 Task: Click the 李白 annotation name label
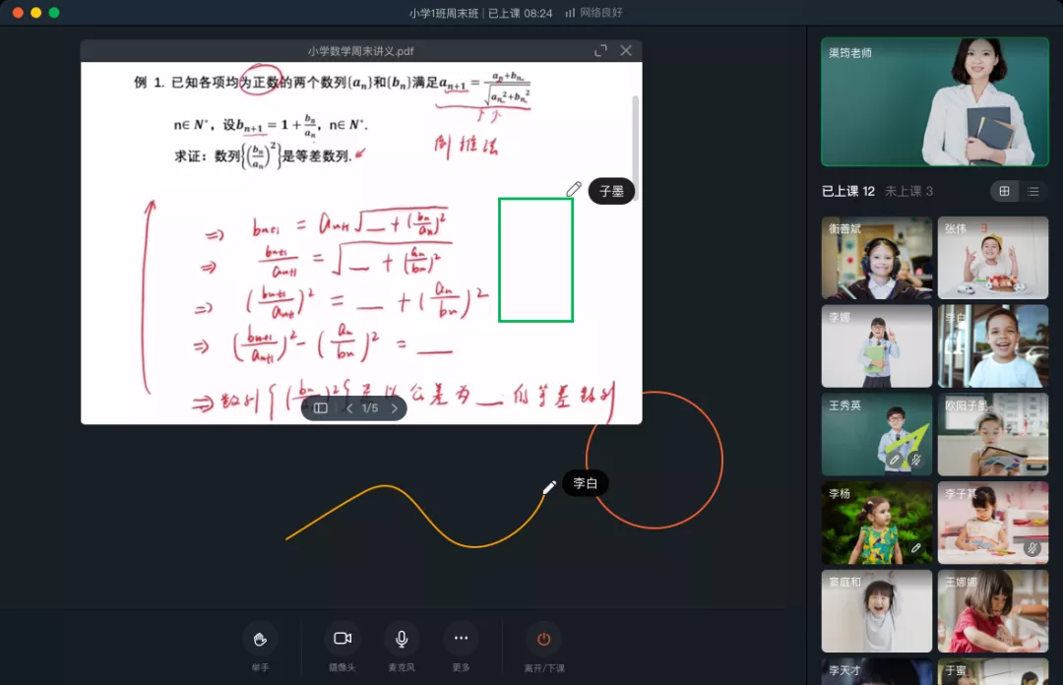[x=585, y=483]
